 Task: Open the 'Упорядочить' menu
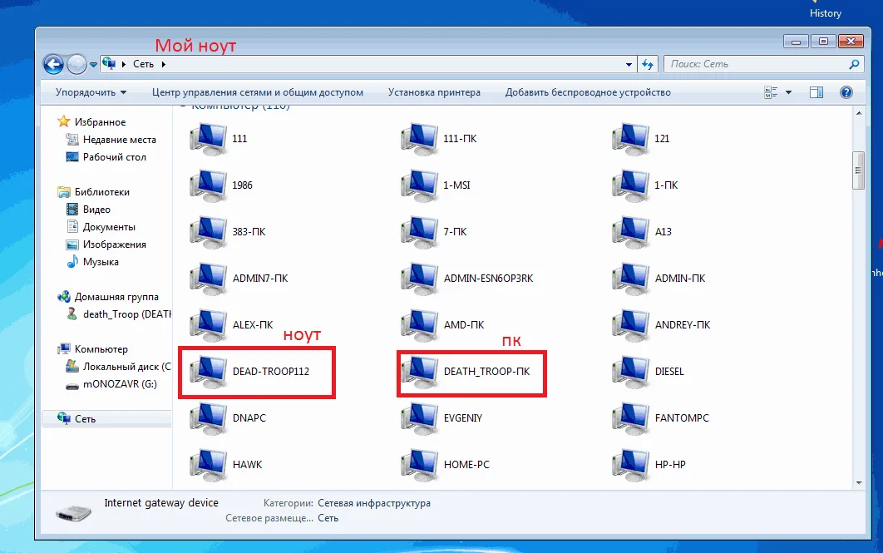pyautogui.click(x=91, y=92)
